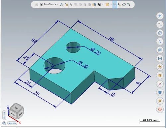Toggle the drafting dimension quick mask button
166x128 pixels.
click(x=160, y=58)
